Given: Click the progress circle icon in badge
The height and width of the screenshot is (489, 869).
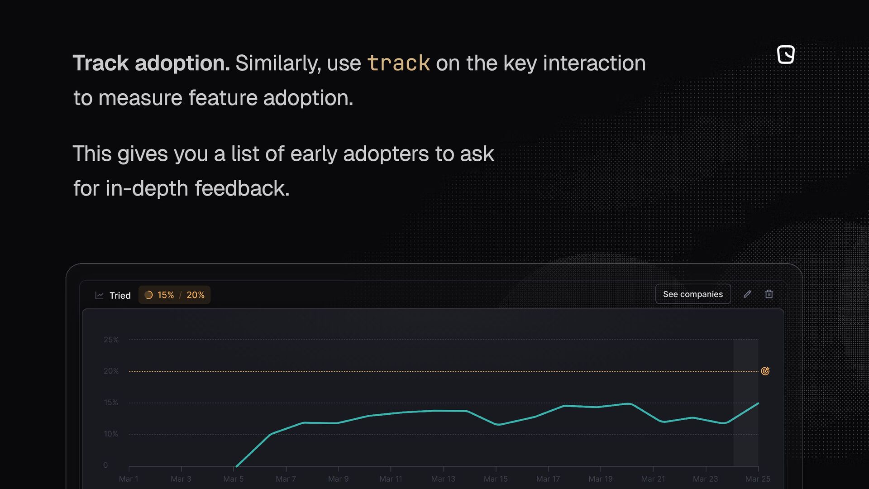Looking at the screenshot, I should point(148,295).
